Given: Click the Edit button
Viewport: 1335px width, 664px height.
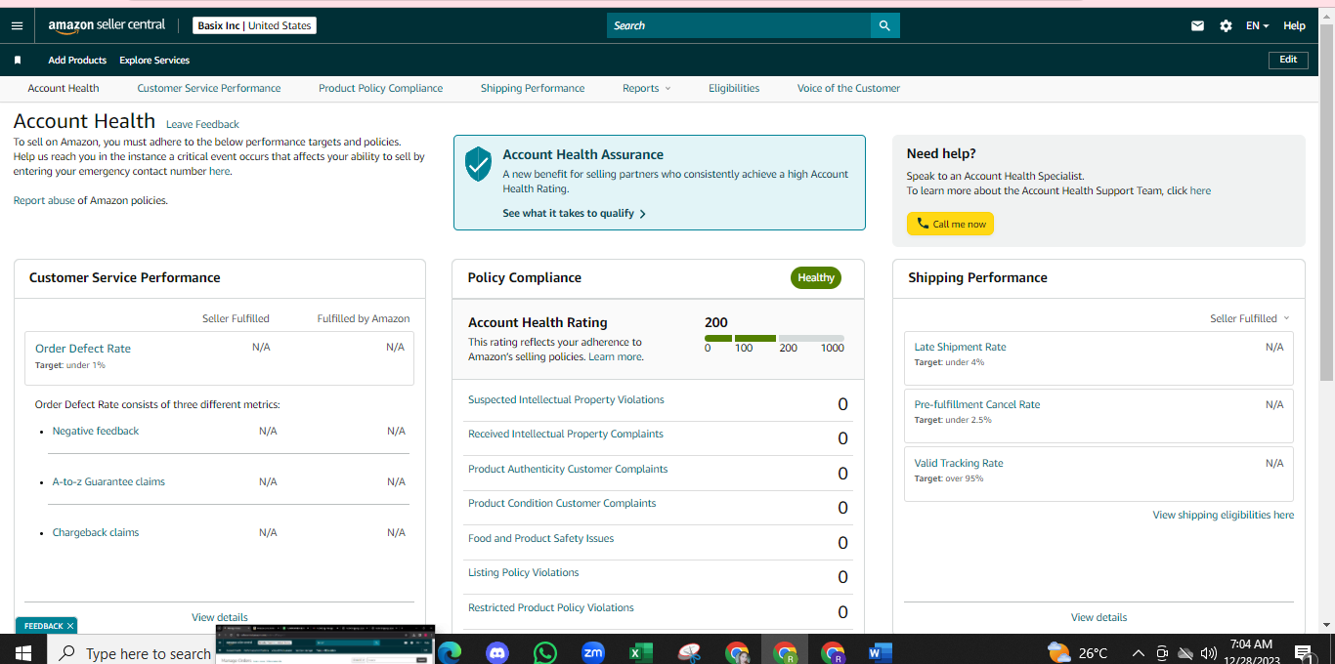Looking at the screenshot, I should (x=1288, y=60).
